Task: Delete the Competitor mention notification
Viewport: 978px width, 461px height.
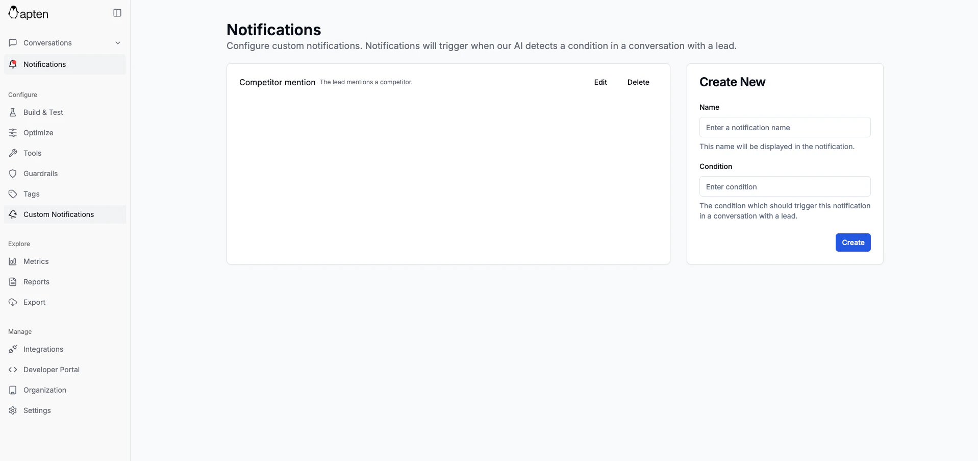Action: [638, 82]
